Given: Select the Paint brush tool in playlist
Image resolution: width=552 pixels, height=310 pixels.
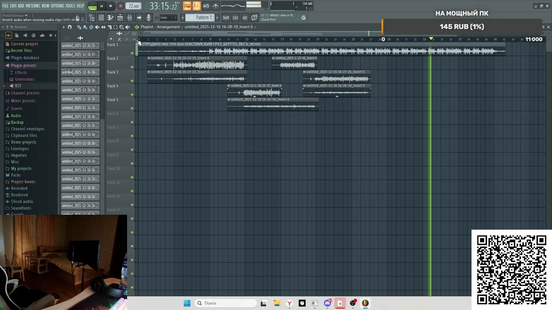Looking at the screenshot, I should click(x=85, y=27).
